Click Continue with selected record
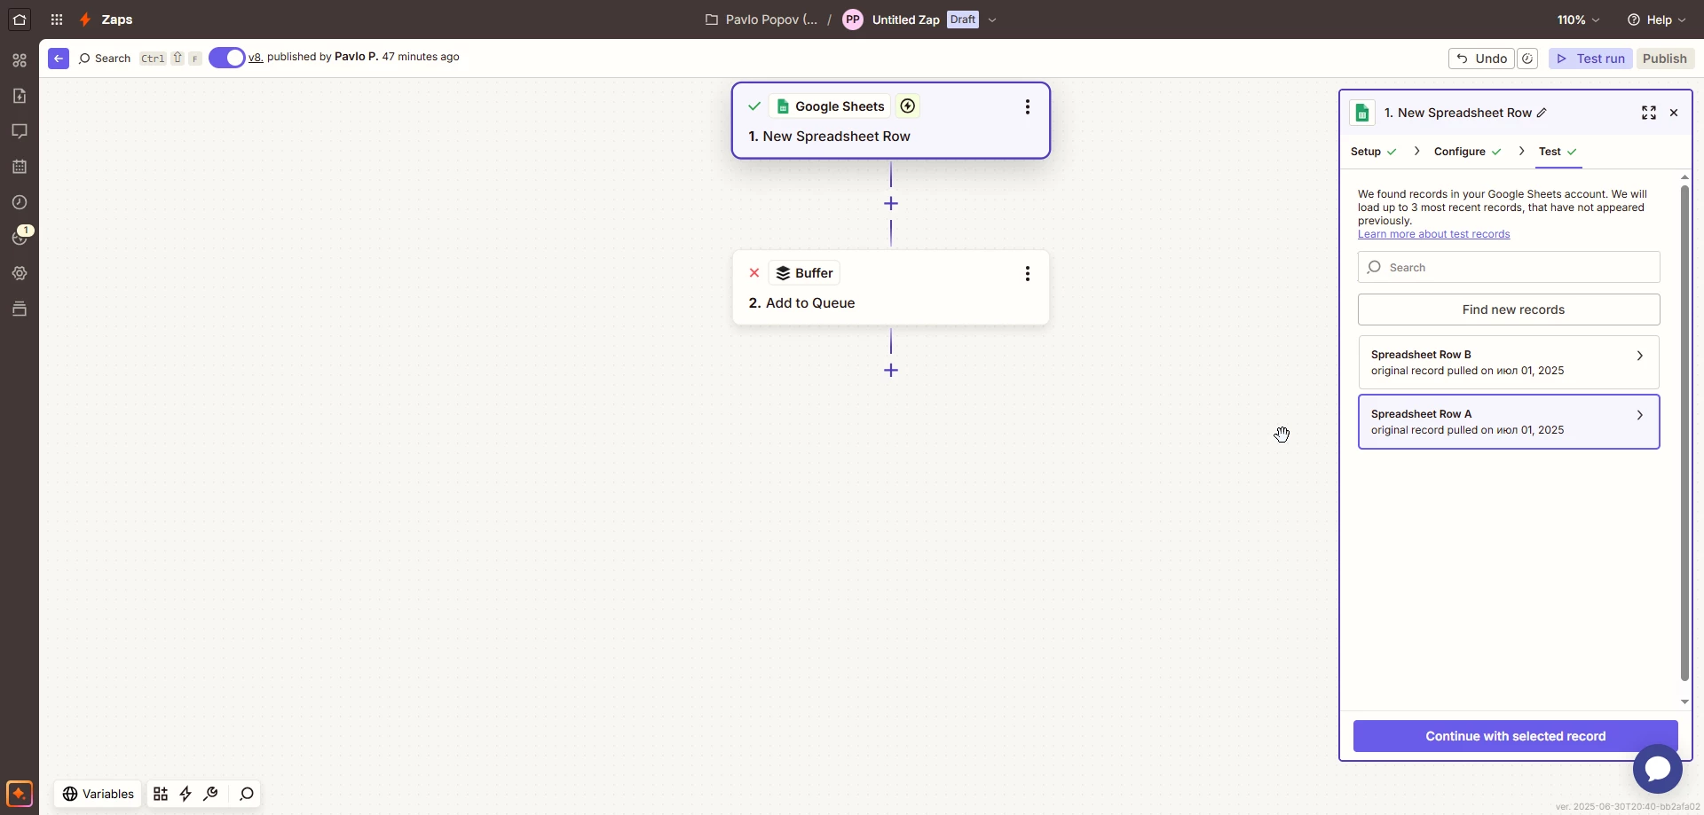The image size is (1704, 815). [x=1515, y=736]
